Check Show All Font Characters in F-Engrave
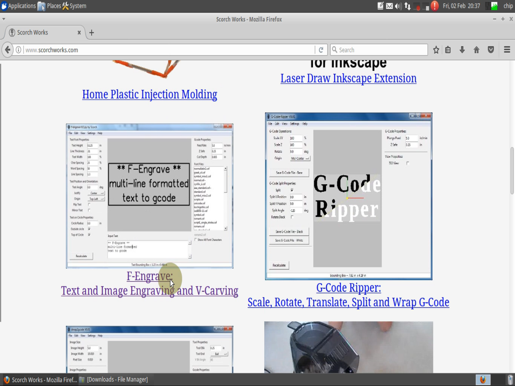The image size is (515, 386). (x=195, y=240)
